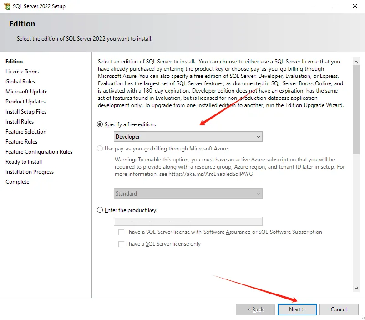Select the Product Updates step
Image resolution: width=365 pixels, height=320 pixels.
point(25,102)
